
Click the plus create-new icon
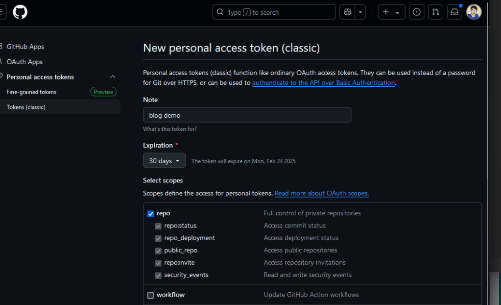(385, 12)
